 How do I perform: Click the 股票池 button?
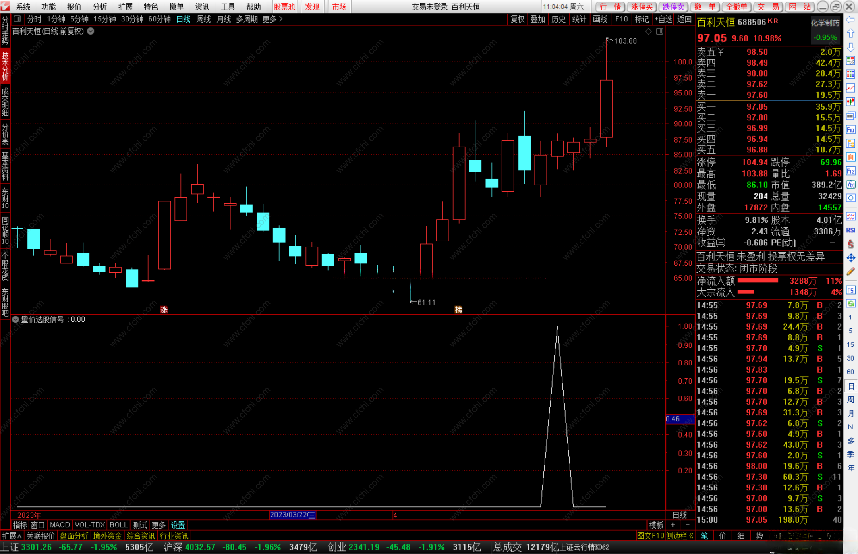284,6
